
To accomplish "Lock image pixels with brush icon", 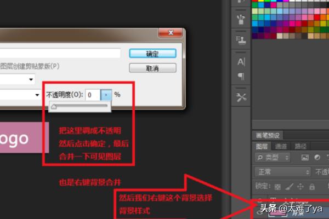I will 290,186.
